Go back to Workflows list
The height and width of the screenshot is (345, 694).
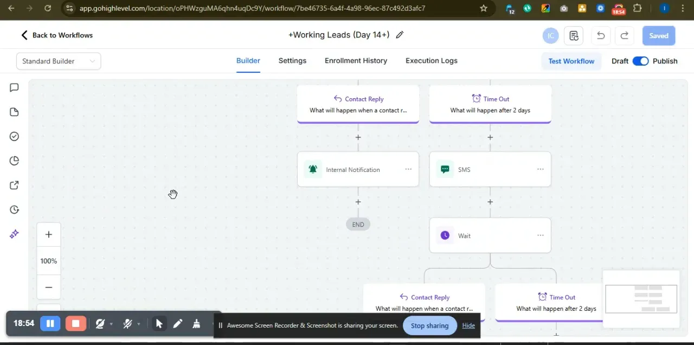pos(57,35)
